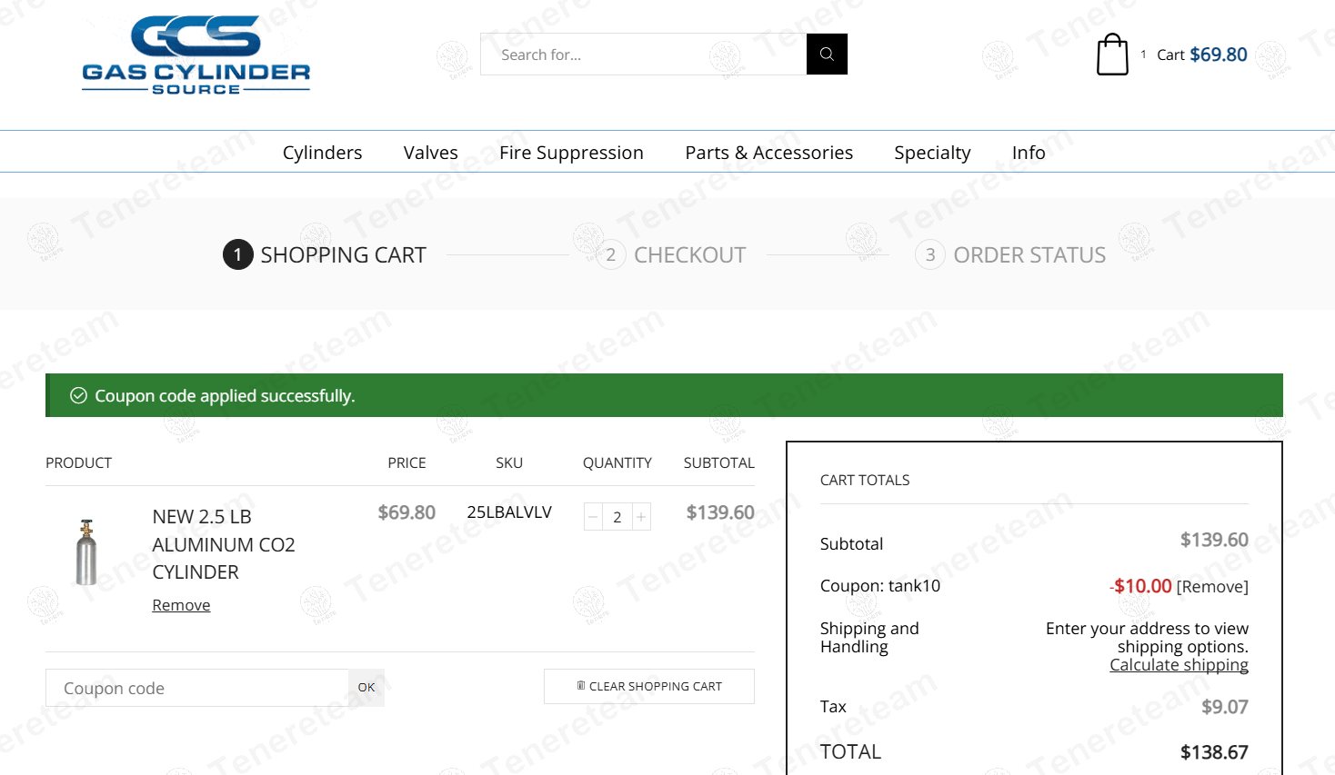Open the Fire Suppression menu
The width and height of the screenshot is (1335, 775).
click(x=571, y=153)
